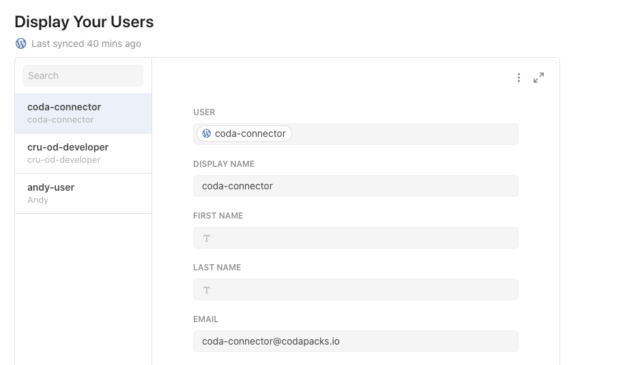Click the text icon in Last Name
640x365 pixels.
207,290
